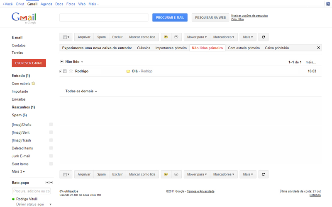Toggle the bottom select-all checkbox
Image resolution: width=332 pixels, height=207 pixels.
tap(65, 174)
